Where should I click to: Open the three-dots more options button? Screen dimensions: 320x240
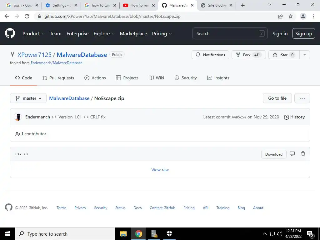302,98
